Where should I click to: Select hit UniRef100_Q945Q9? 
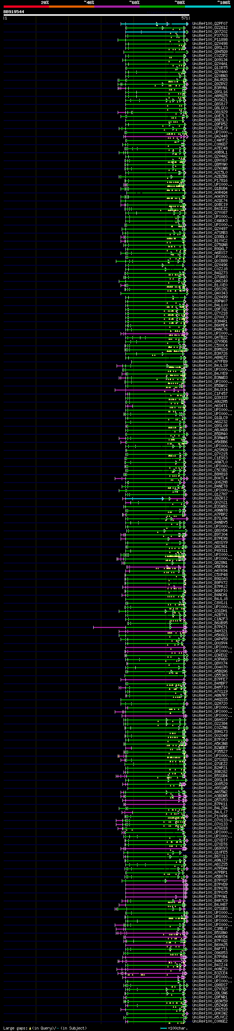point(210,52)
